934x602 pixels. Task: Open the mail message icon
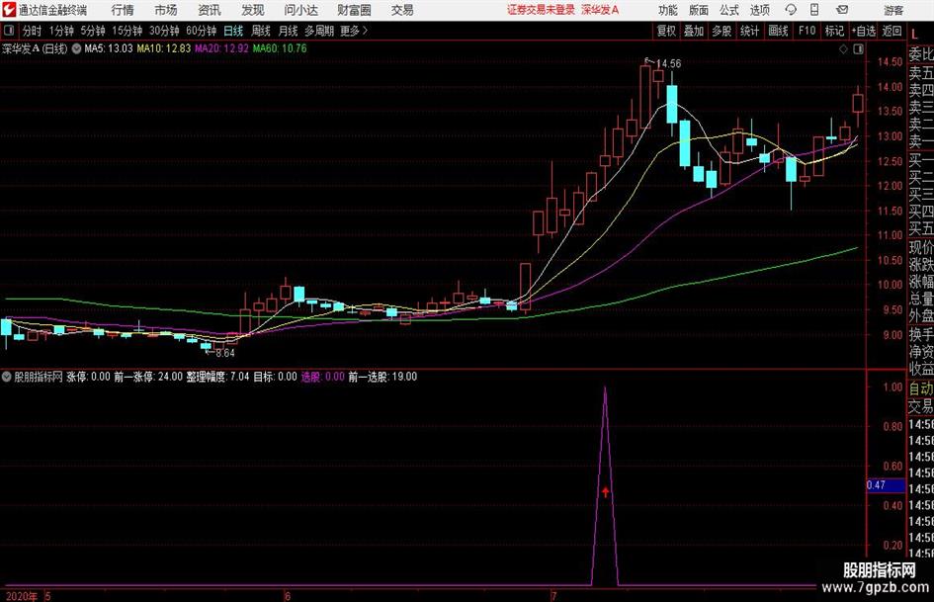coord(842,10)
